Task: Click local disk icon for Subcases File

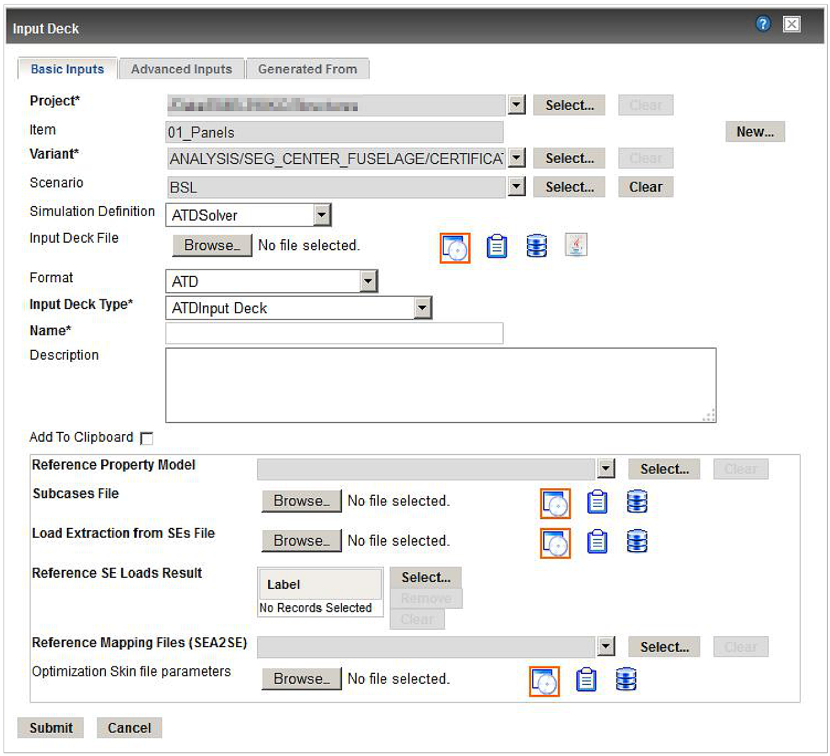Action: 555,503
